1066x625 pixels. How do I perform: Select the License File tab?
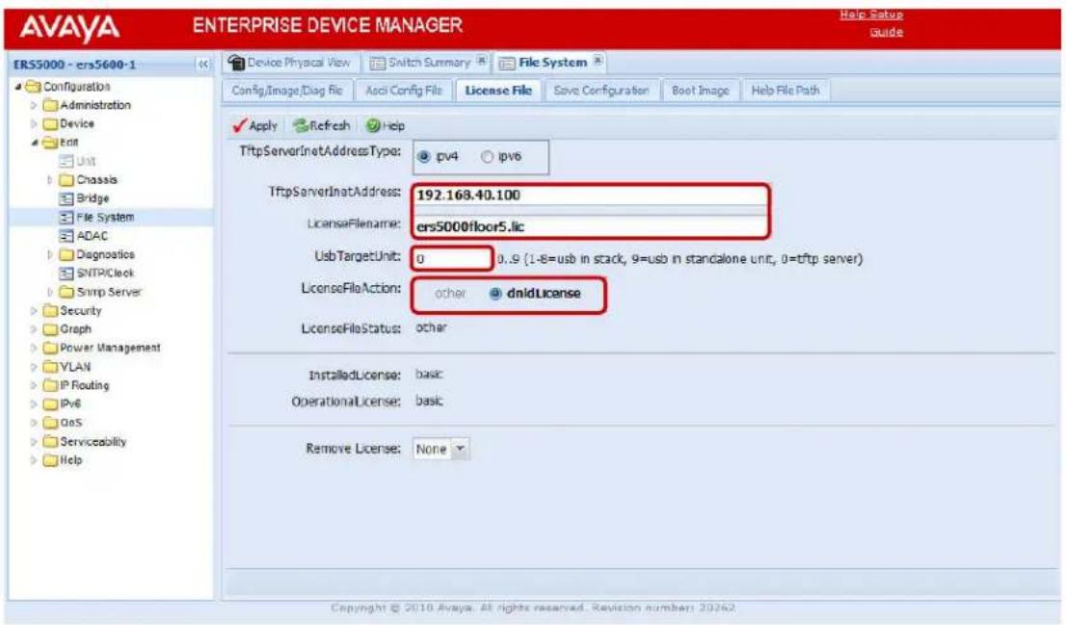pyautogui.click(x=498, y=91)
